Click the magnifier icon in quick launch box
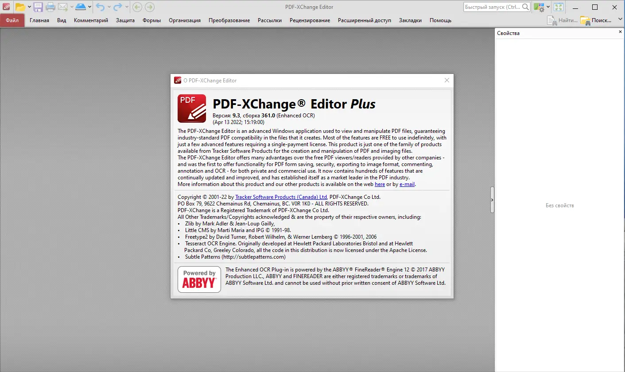Image resolution: width=625 pixels, height=372 pixels. tap(525, 7)
